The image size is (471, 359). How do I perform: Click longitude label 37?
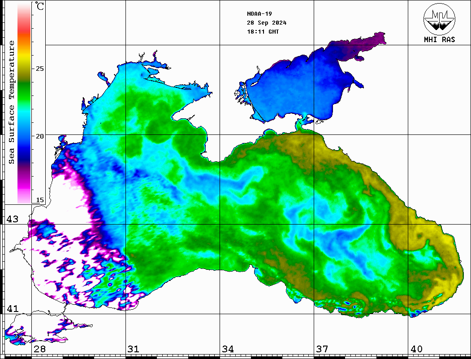pyautogui.click(x=322, y=349)
